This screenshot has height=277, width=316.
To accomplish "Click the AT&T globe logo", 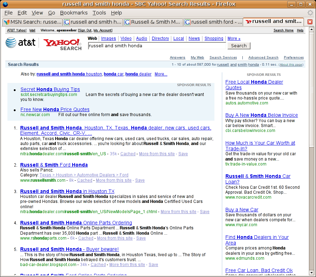I will [x=11, y=42].
